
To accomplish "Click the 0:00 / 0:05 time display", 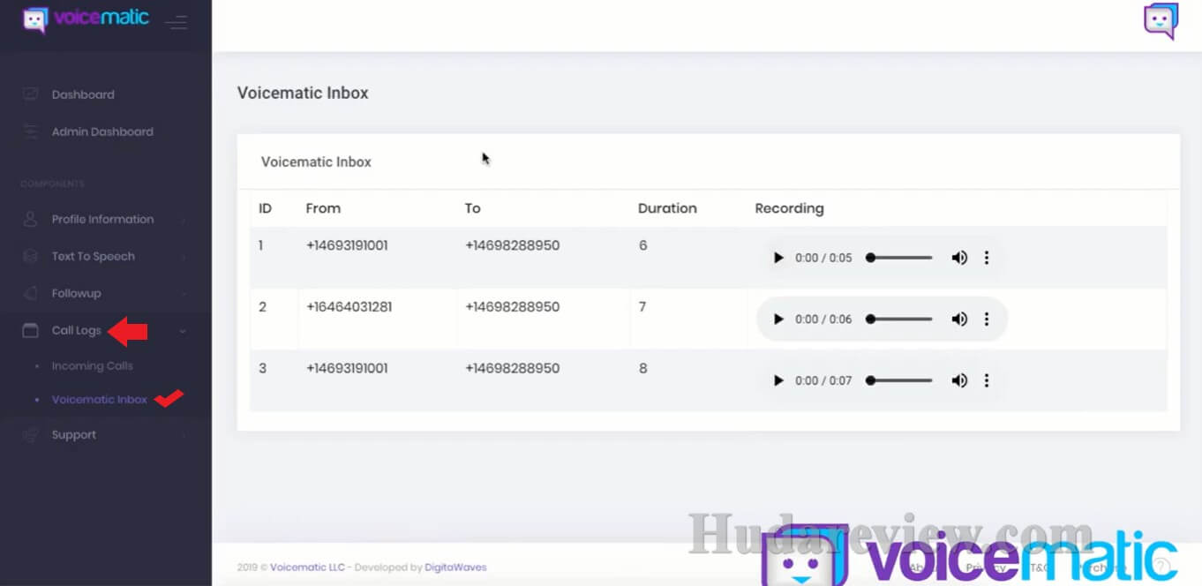I will click(x=823, y=258).
